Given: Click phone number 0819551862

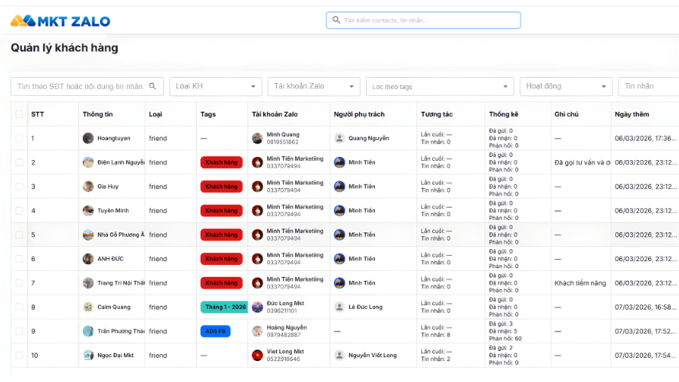Looking at the screenshot, I should click(282, 142).
